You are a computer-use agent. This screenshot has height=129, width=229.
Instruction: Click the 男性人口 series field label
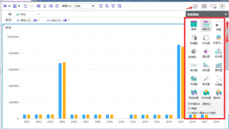click(x=26, y=20)
